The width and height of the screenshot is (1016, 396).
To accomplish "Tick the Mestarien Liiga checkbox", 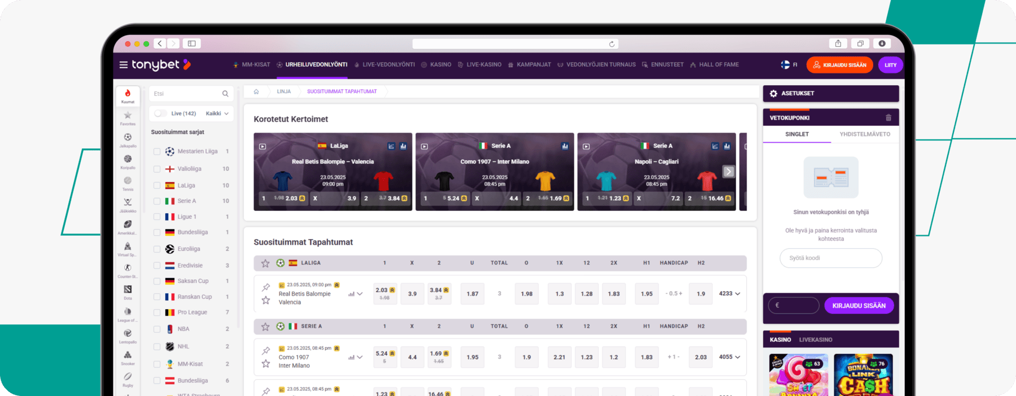I will [x=157, y=152].
